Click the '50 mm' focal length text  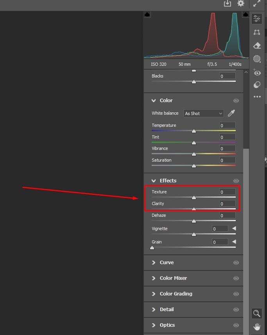point(185,64)
